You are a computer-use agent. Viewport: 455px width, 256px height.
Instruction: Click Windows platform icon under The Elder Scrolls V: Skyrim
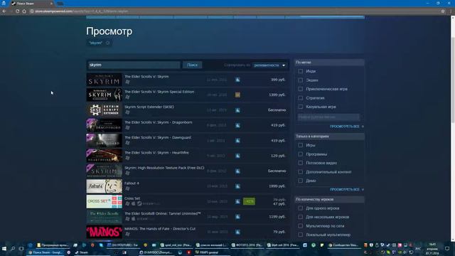127,82
